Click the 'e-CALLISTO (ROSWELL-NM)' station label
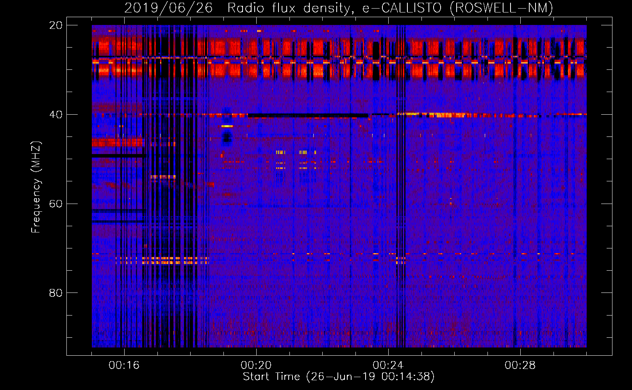The image size is (632, 390). coord(457,8)
